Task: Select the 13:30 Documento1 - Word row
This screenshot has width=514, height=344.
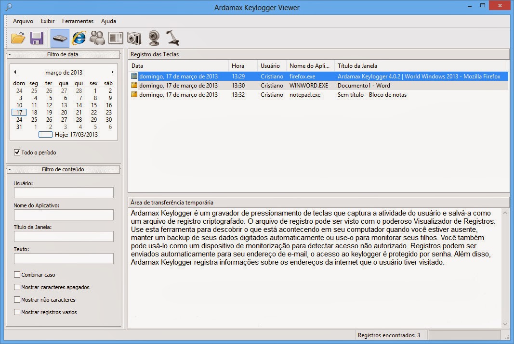Action: [318, 86]
